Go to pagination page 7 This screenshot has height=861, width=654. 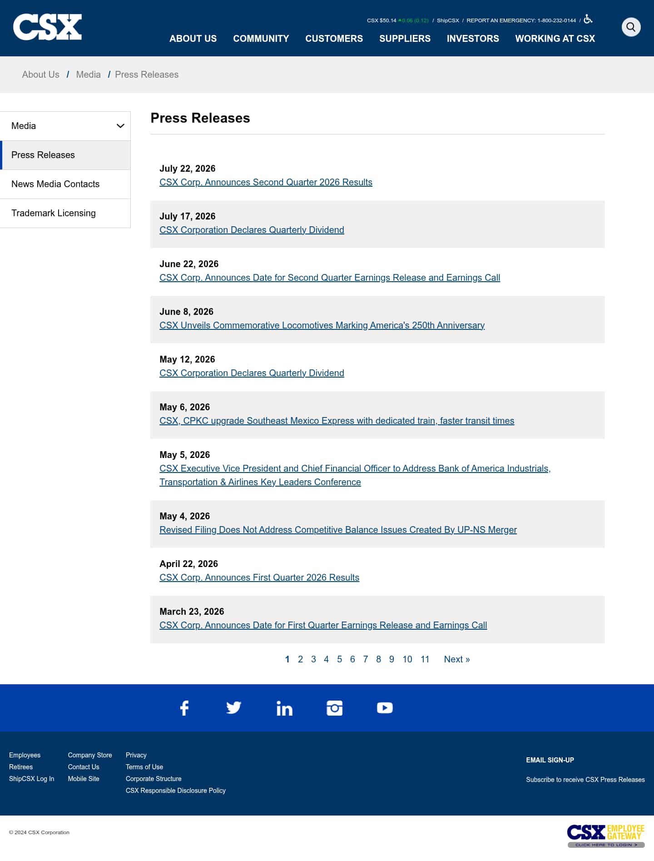(x=366, y=659)
